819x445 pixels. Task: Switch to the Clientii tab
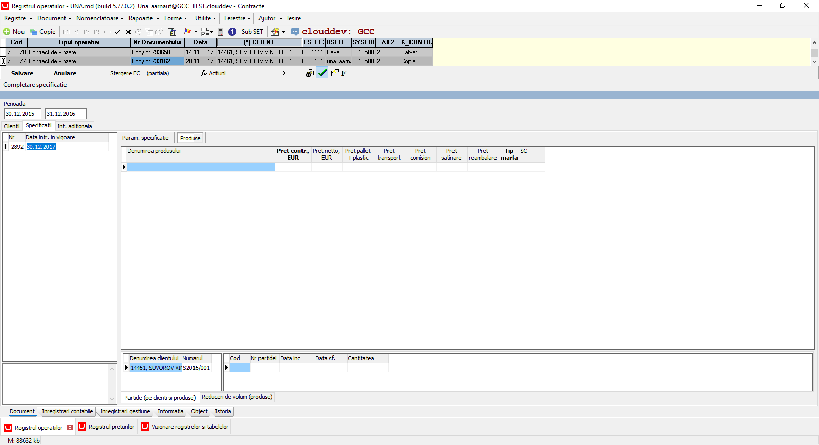pos(12,126)
